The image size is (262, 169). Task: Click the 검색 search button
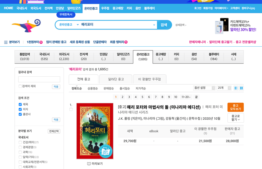point(164,25)
